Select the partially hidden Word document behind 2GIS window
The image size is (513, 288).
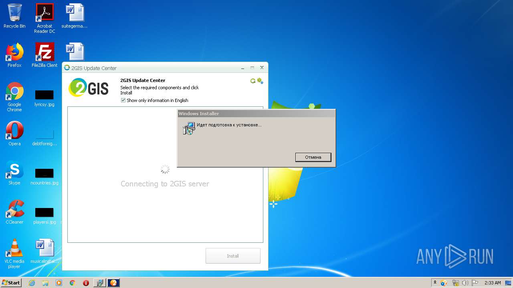(75, 52)
